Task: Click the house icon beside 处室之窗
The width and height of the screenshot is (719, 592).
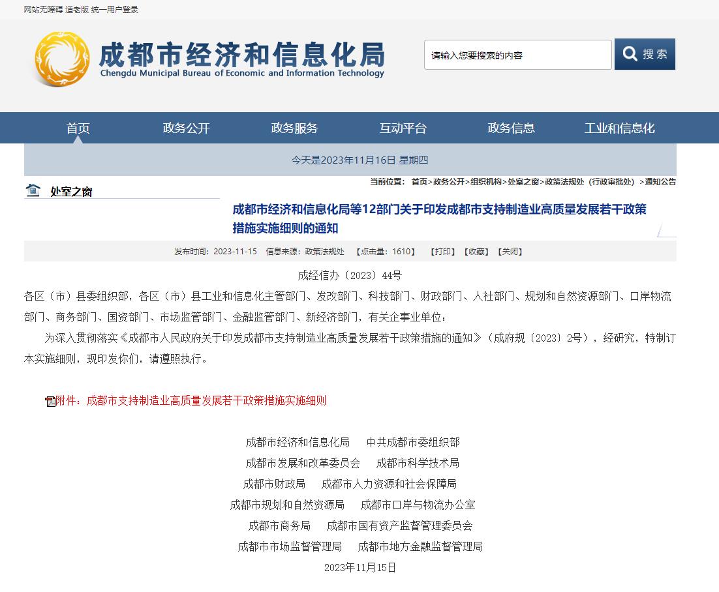Action: point(33,190)
